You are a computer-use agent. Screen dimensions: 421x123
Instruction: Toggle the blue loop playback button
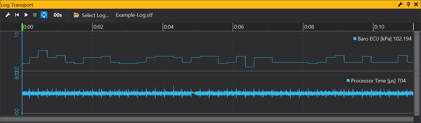point(44,15)
